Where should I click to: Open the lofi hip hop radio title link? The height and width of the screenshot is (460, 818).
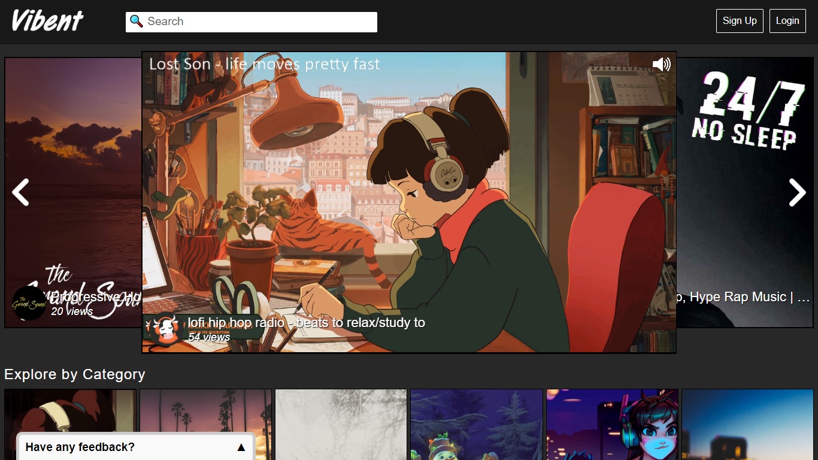(x=306, y=323)
